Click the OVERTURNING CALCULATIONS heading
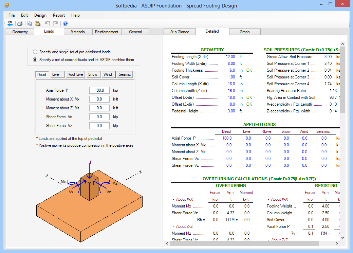This screenshot has width=353, height=253. click(x=259, y=179)
